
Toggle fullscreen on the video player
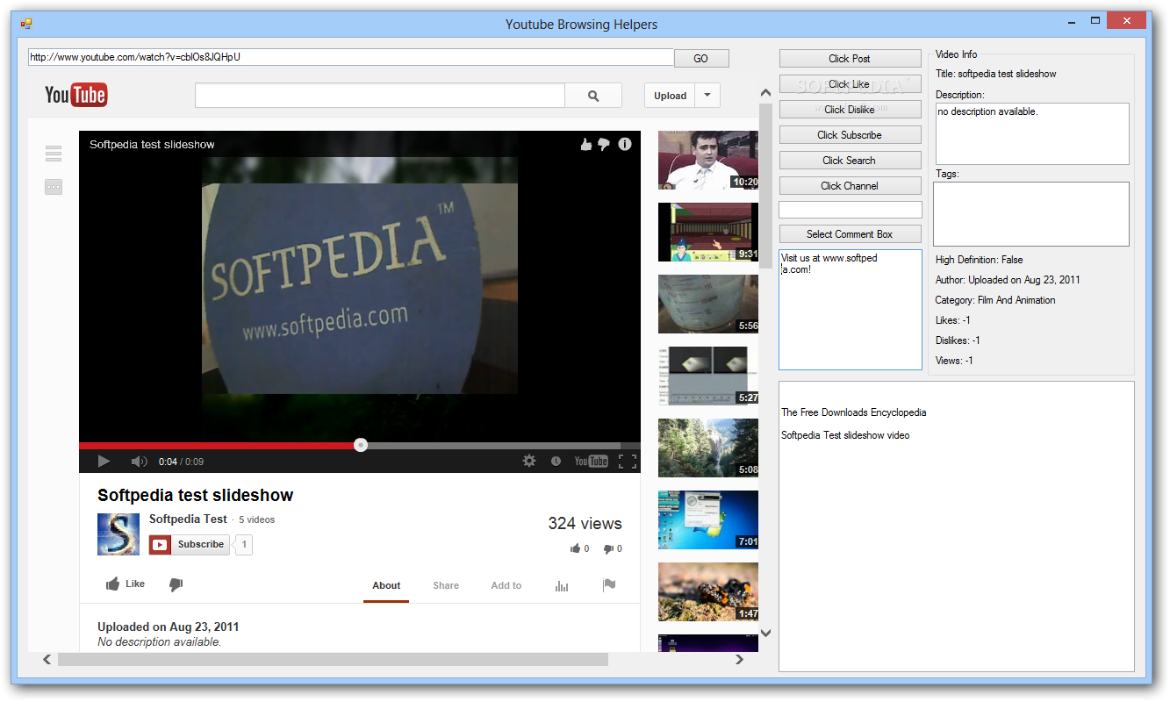pos(628,461)
